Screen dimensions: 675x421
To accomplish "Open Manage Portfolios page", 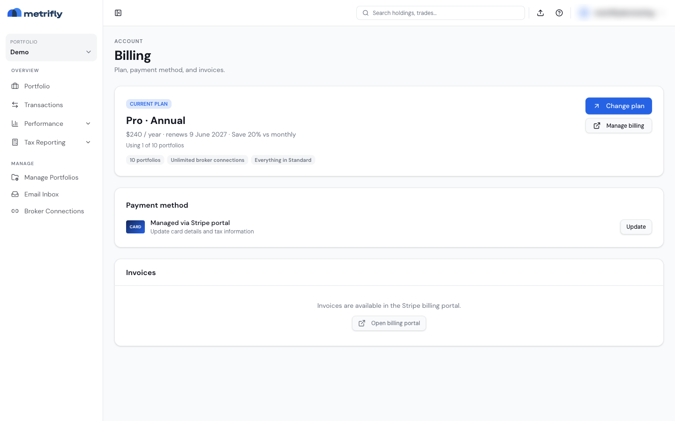I will coord(51,177).
